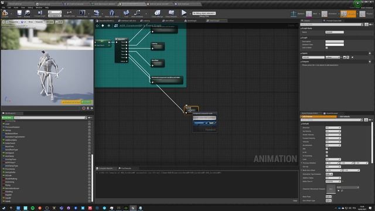Open the input pin type dropdown
The width and height of the screenshot is (375, 211).
(x=333, y=57)
